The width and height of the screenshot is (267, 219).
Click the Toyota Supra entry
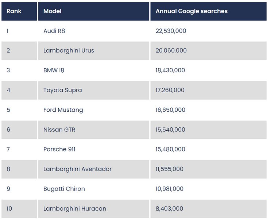(62, 90)
